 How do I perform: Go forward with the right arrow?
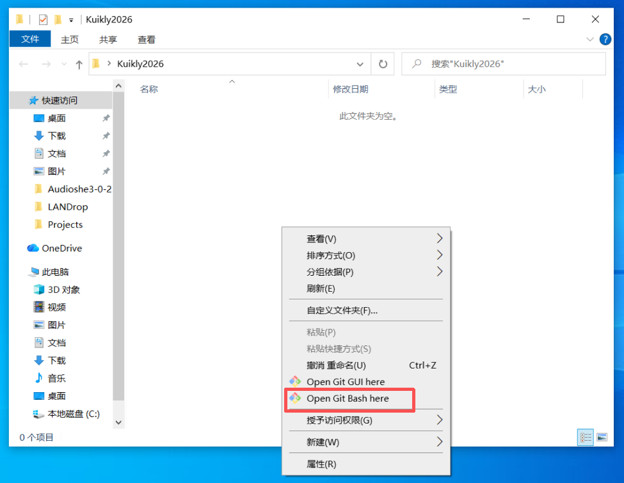tap(46, 64)
